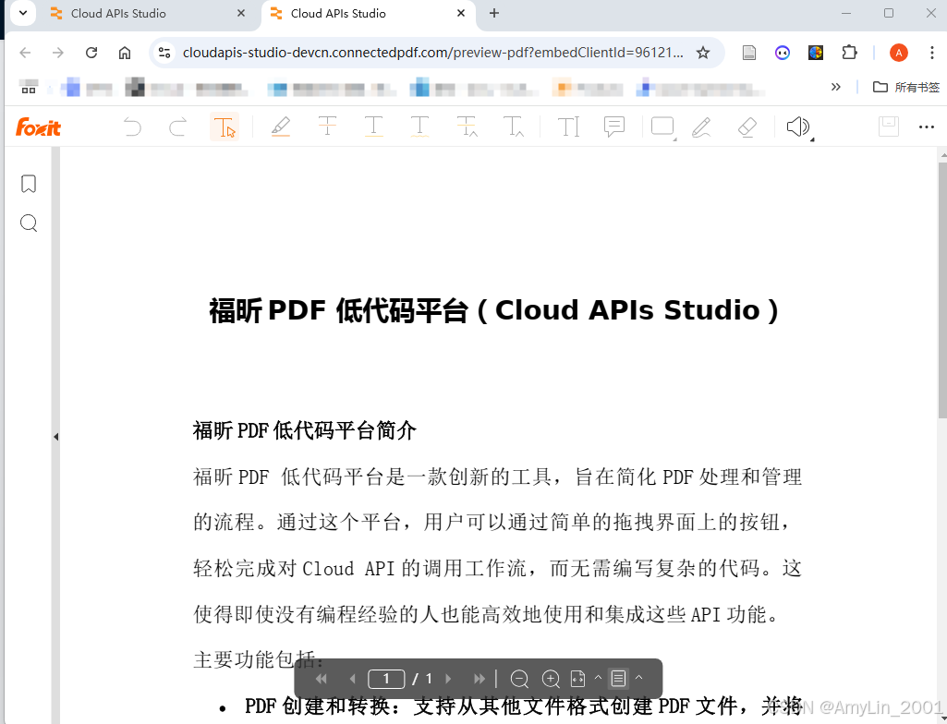947x724 pixels.
Task: Close the first Cloud APIs Studio tab
Action: tap(241, 13)
